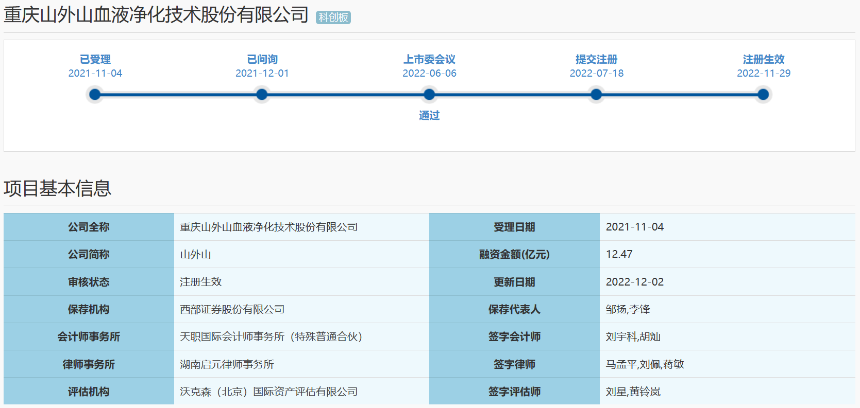Select the 已问询 timeline node dot

pyautogui.click(x=262, y=94)
